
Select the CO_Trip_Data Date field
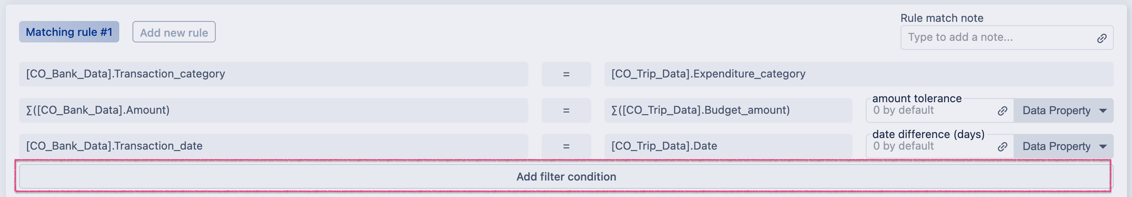pyautogui.click(x=728, y=146)
